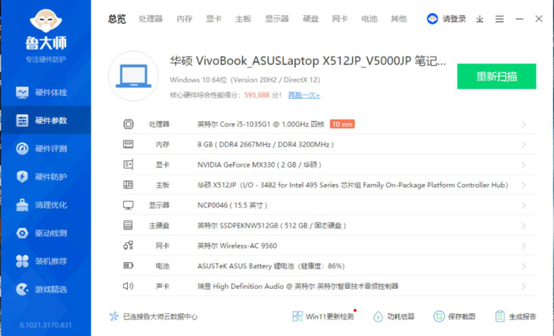
Task: Switch to the 处理器 tab
Action: coord(151,19)
